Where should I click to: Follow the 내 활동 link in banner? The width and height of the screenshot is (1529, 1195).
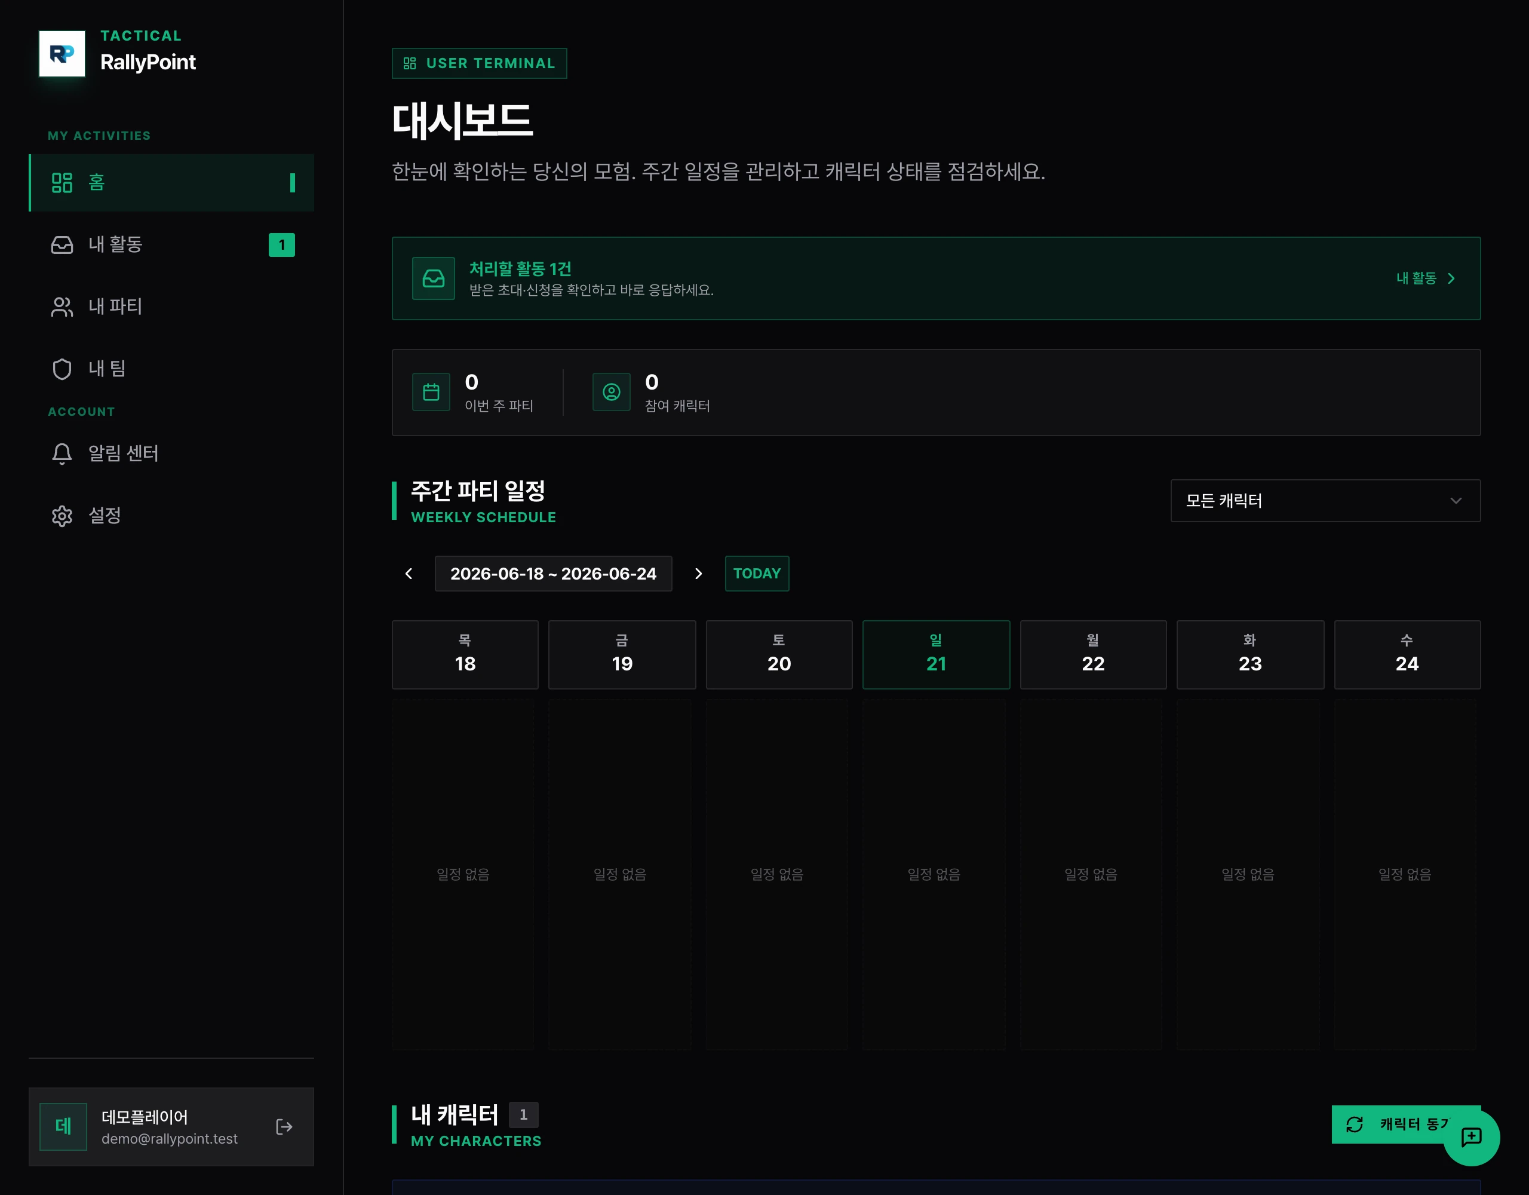1426,278
